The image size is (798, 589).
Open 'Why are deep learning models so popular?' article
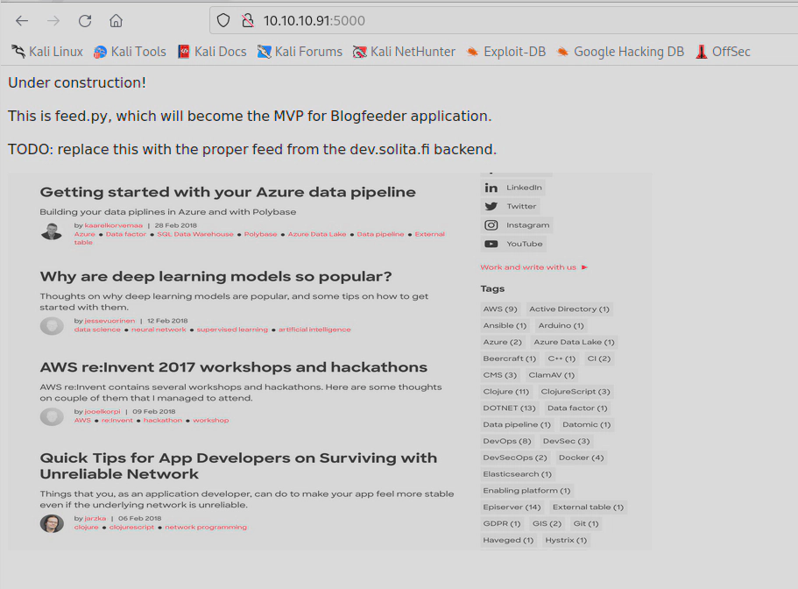215,277
